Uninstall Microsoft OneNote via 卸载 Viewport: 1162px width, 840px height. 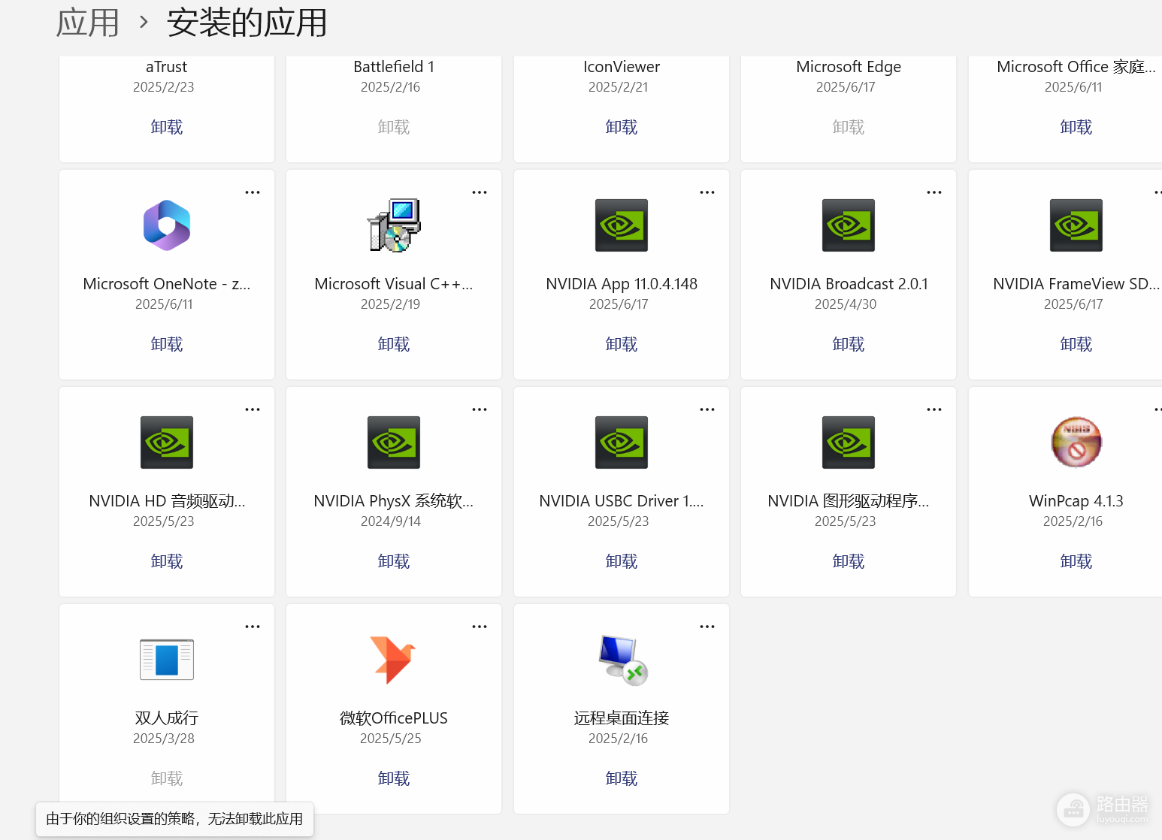pos(167,344)
